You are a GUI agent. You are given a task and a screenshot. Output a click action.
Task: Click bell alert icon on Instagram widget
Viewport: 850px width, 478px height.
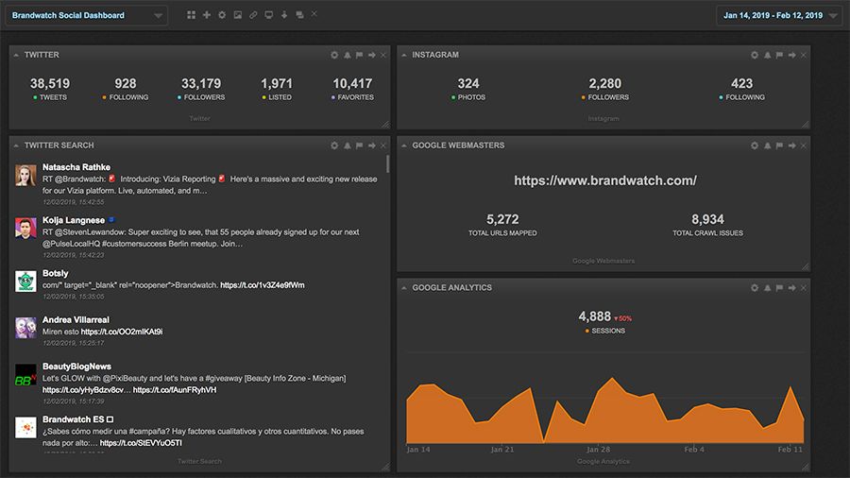(x=766, y=55)
